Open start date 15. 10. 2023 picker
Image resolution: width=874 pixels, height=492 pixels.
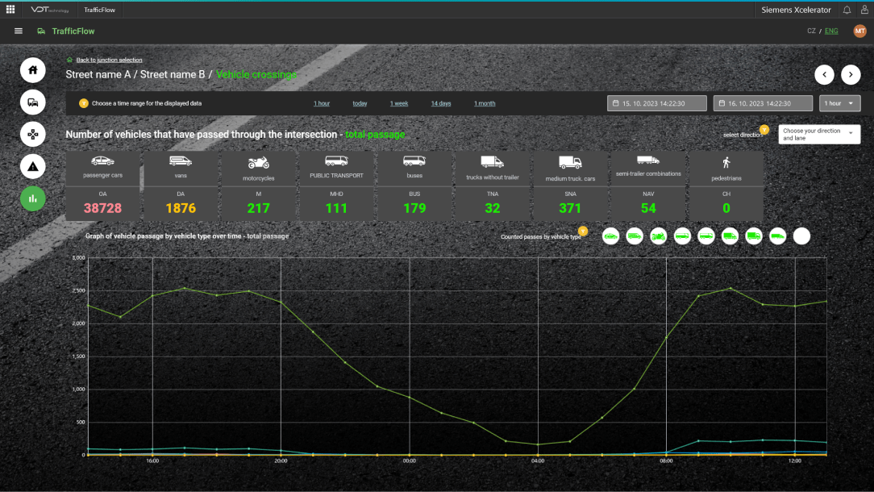point(656,103)
